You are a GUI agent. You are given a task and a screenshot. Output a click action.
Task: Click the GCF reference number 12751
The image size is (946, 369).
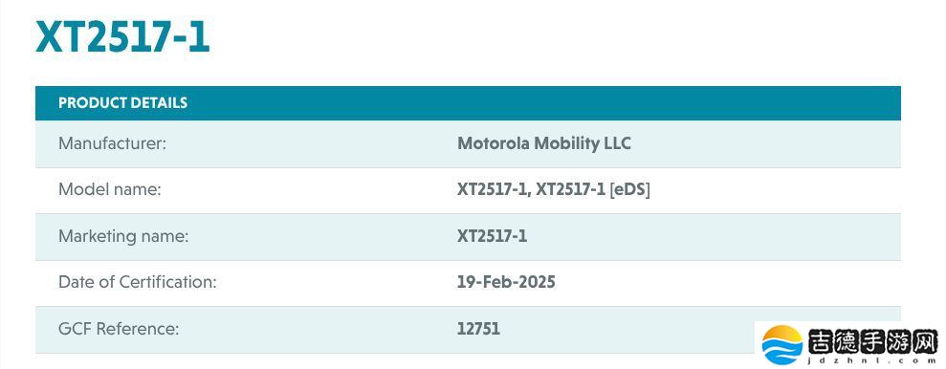(478, 329)
